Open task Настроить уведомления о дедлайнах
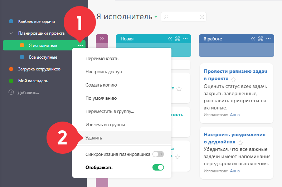The width and height of the screenshot is (282, 187). [x=234, y=138]
